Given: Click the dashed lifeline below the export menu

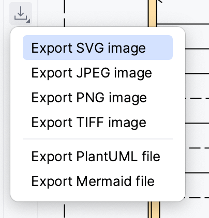Looking at the screenshot, I should 64,211.
